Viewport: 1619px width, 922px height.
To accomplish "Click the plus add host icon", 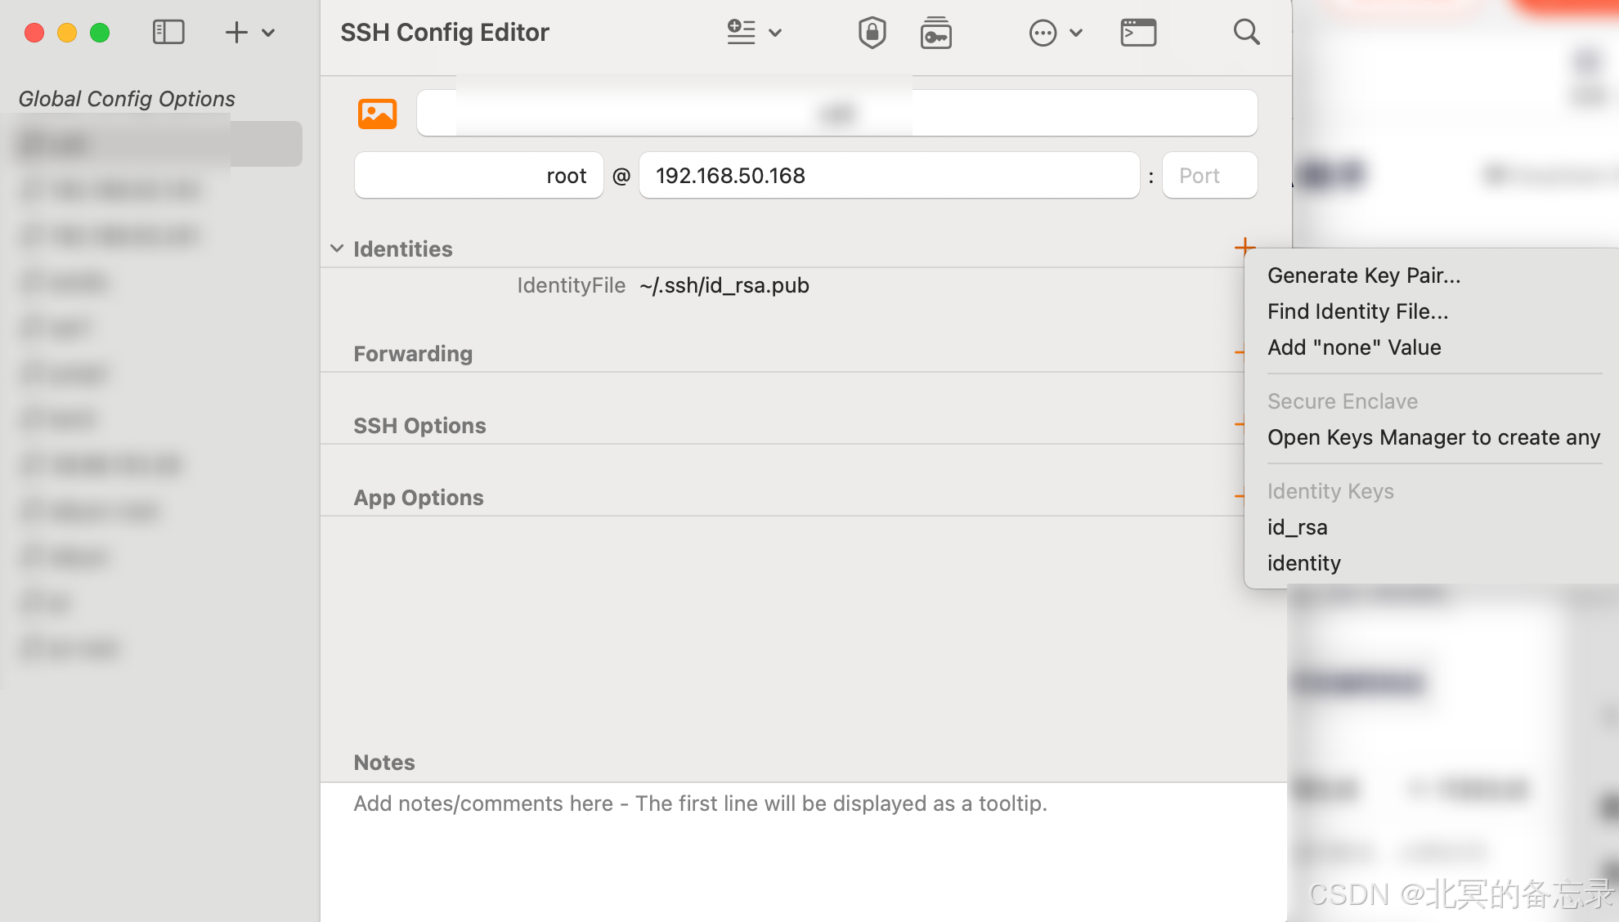I will [x=236, y=33].
